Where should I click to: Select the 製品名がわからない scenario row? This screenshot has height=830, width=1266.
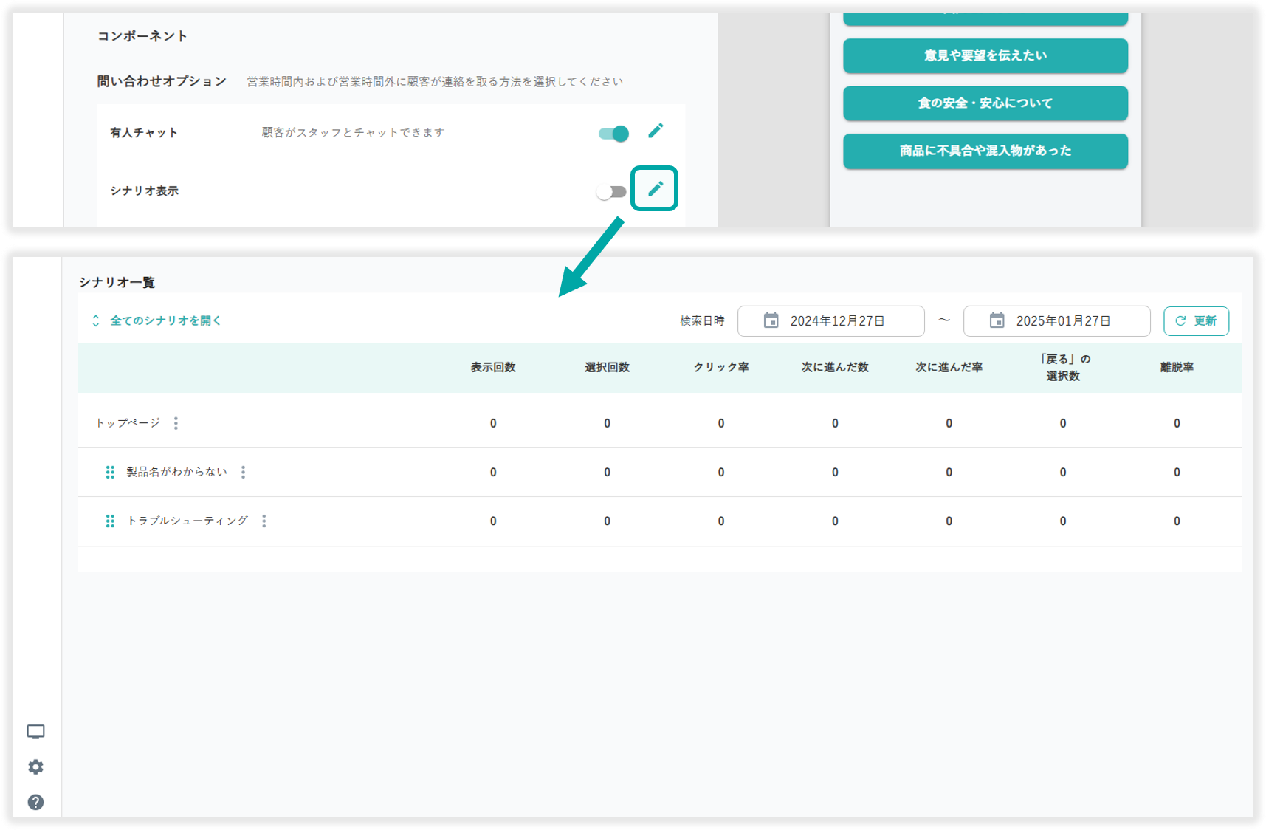click(x=660, y=472)
